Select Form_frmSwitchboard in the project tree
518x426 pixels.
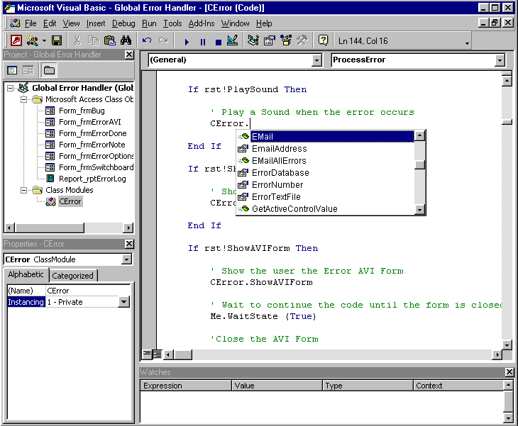click(96, 167)
